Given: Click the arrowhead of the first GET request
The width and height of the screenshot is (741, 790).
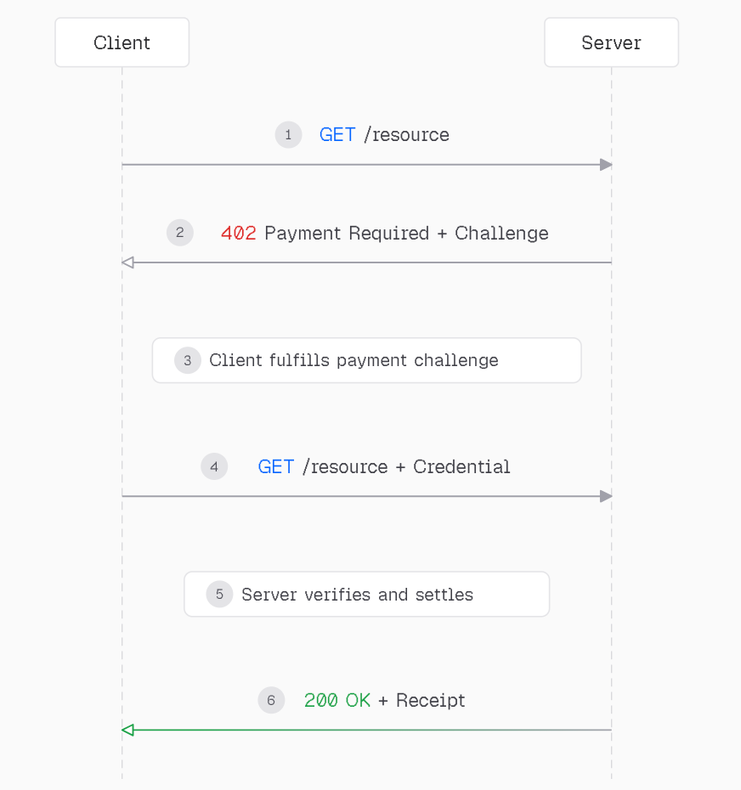Looking at the screenshot, I should tap(606, 165).
